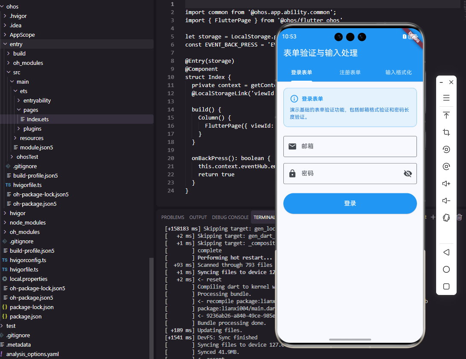The height and width of the screenshot is (359, 466).
Task: Tap the emulator Back triangle button
Action: 446,252
